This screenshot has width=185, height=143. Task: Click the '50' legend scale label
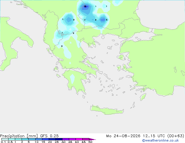pos(90,142)
